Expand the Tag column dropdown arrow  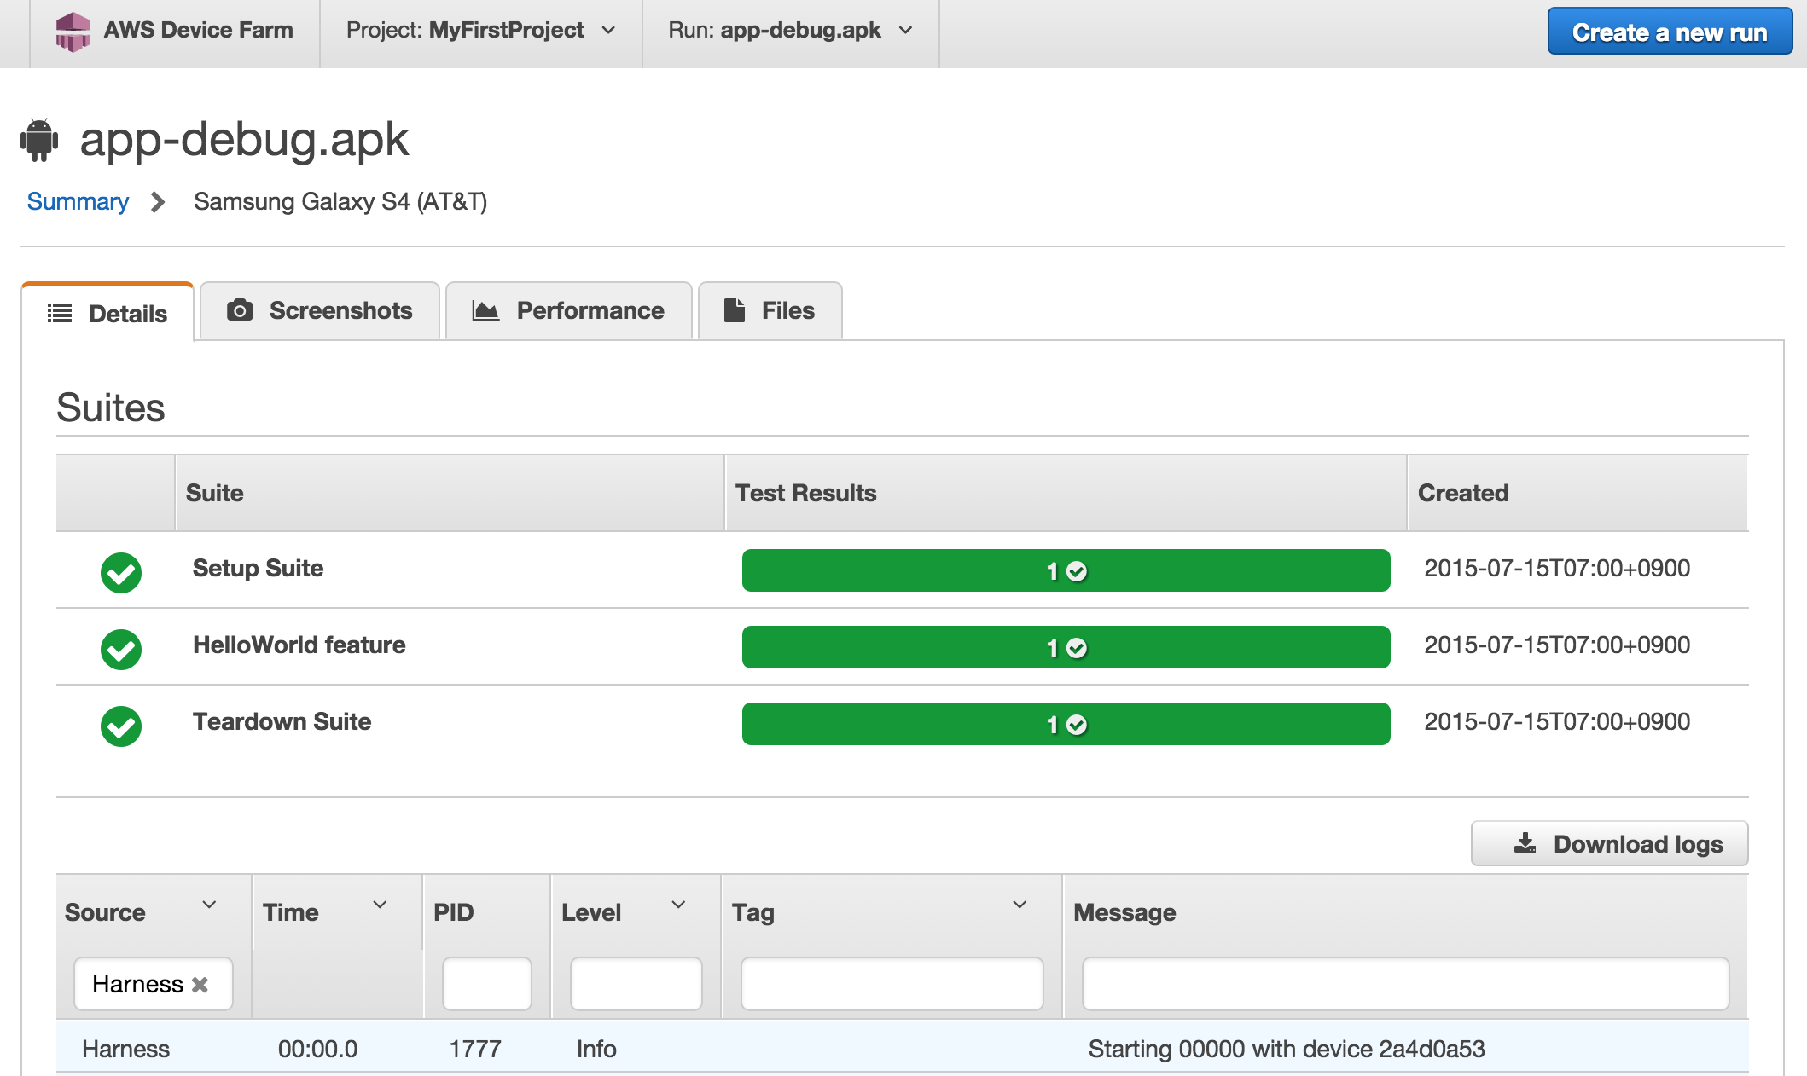[x=1019, y=905]
